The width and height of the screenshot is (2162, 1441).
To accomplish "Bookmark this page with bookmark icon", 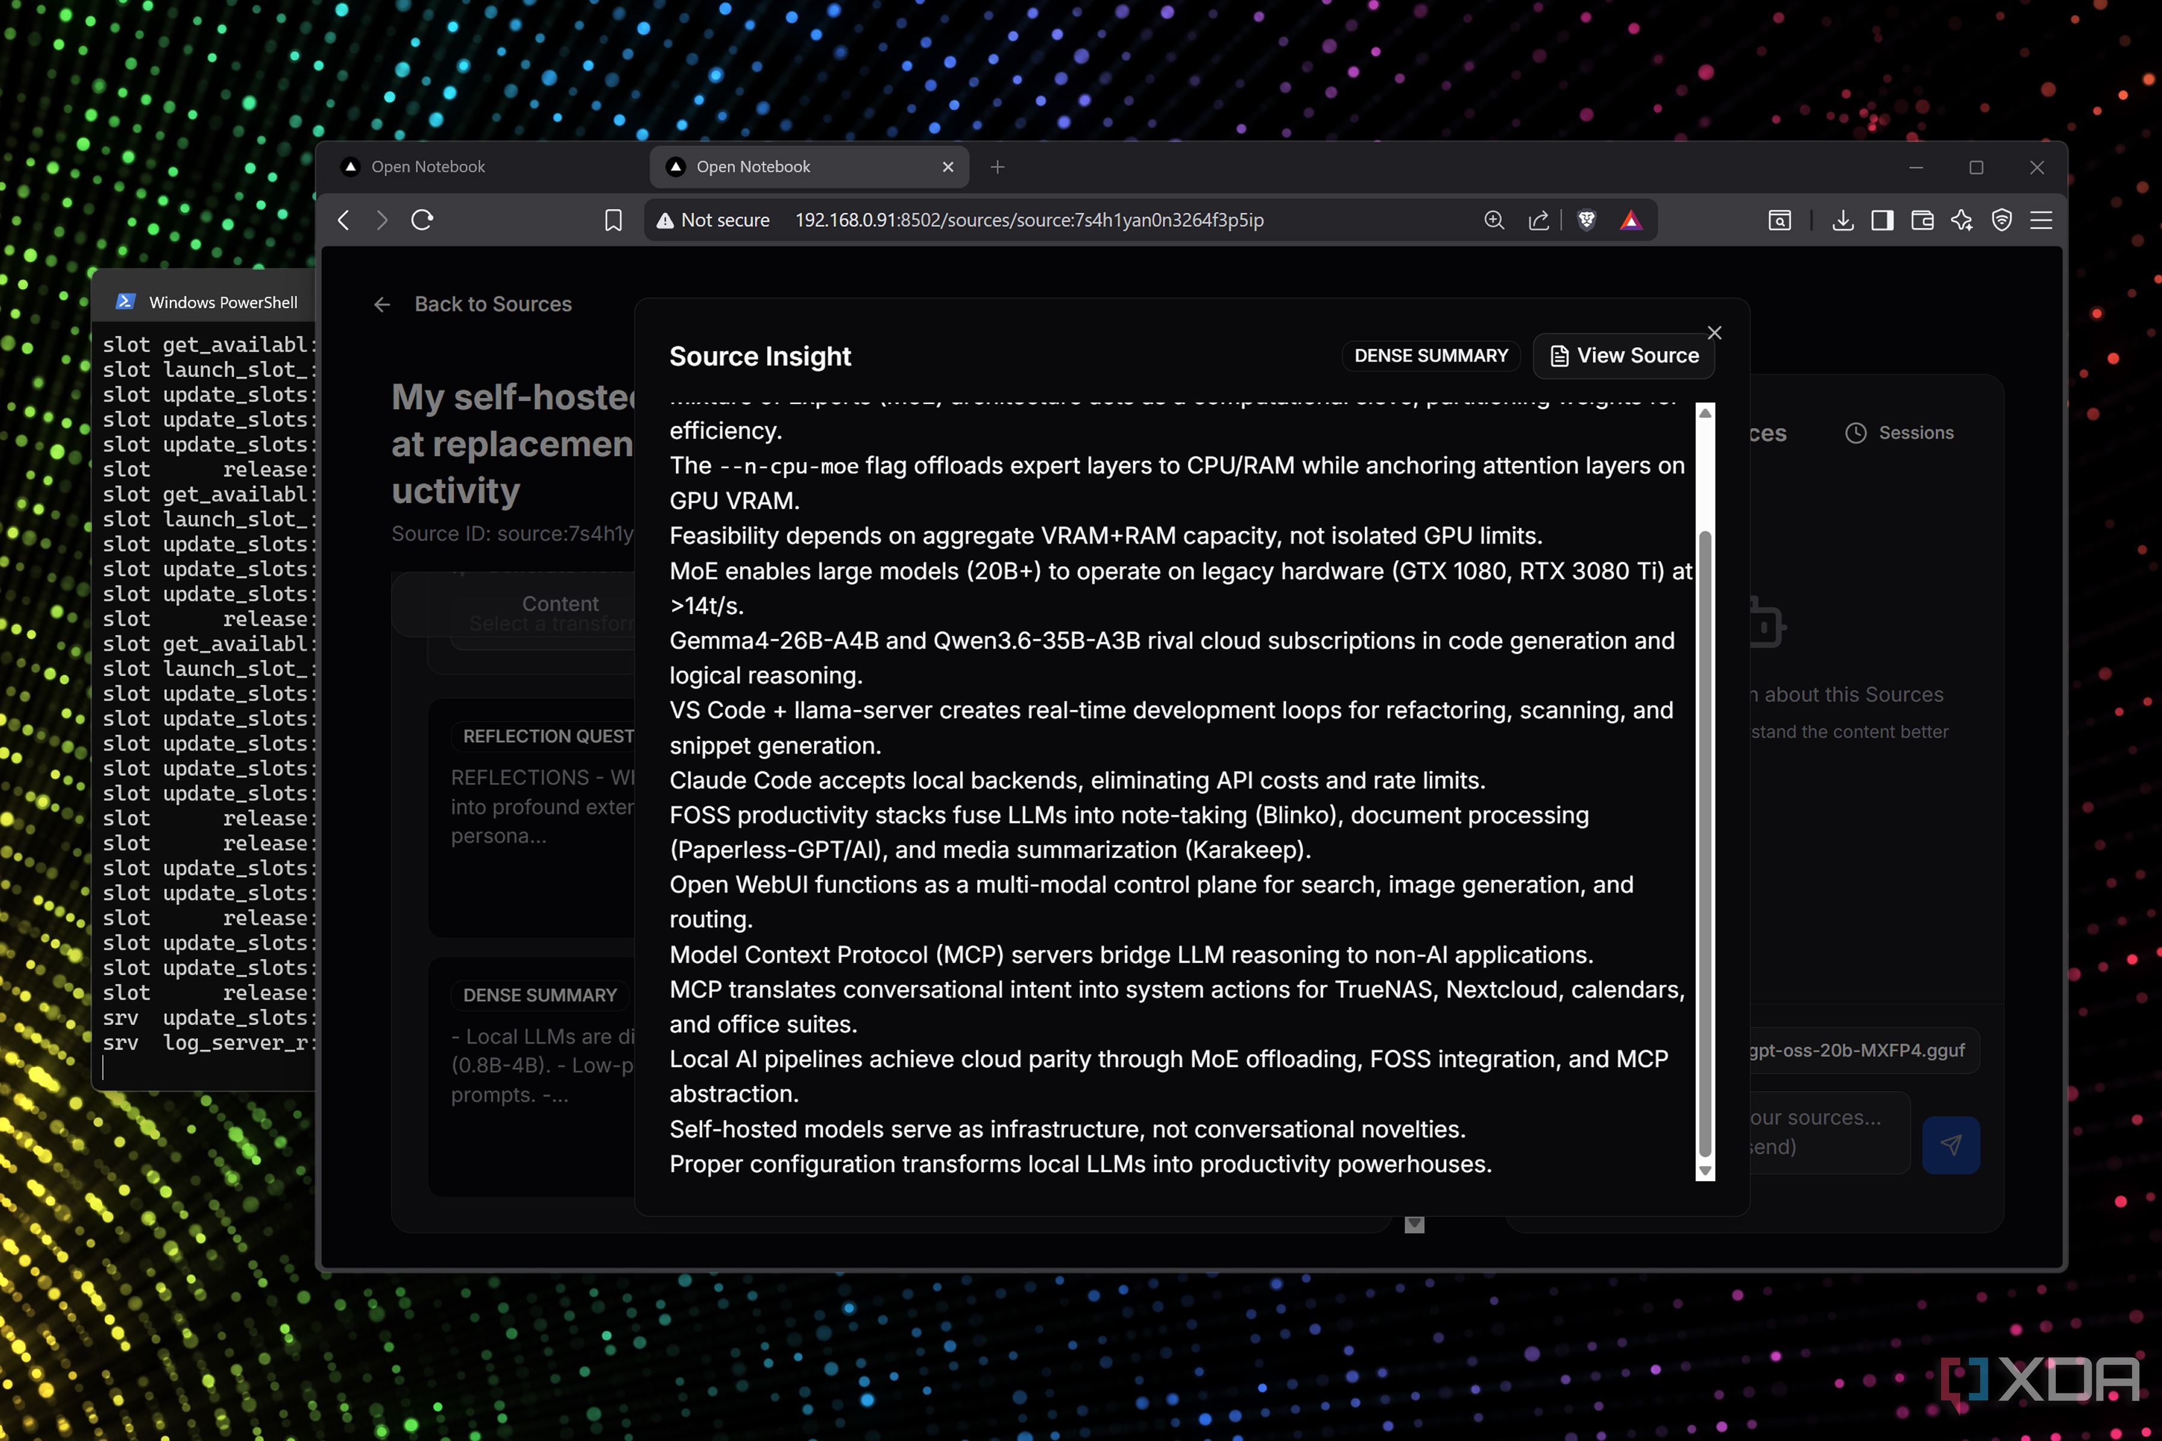I will [x=613, y=220].
